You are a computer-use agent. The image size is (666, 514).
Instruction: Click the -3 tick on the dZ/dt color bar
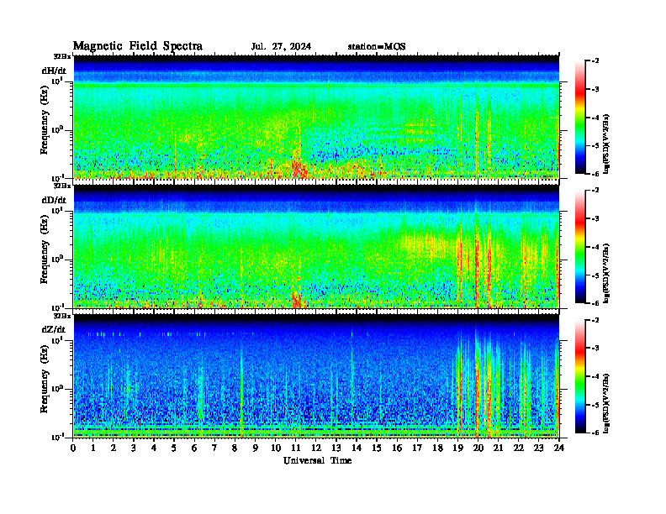594,349
